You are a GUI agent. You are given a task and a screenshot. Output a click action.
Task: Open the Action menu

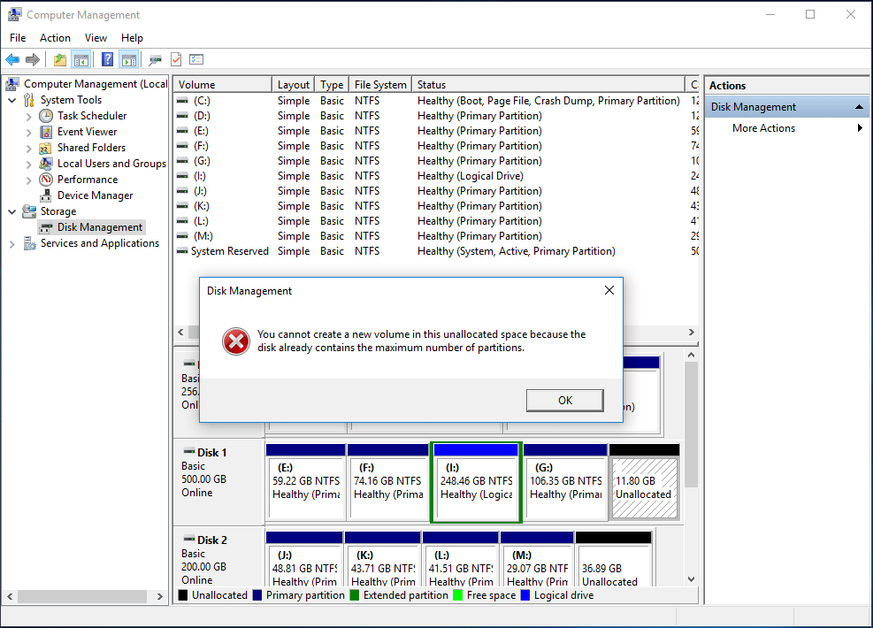55,37
